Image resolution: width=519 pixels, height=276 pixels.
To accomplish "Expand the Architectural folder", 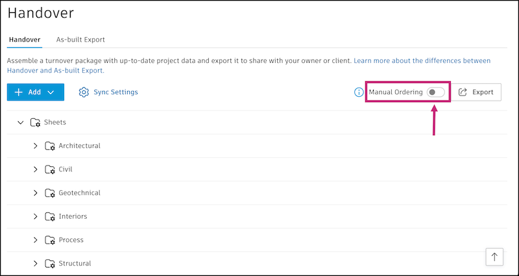I will coord(36,145).
